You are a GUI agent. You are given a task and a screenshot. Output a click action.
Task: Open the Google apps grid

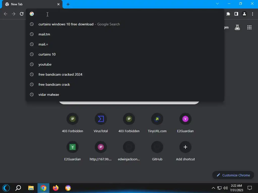tap(249, 27)
